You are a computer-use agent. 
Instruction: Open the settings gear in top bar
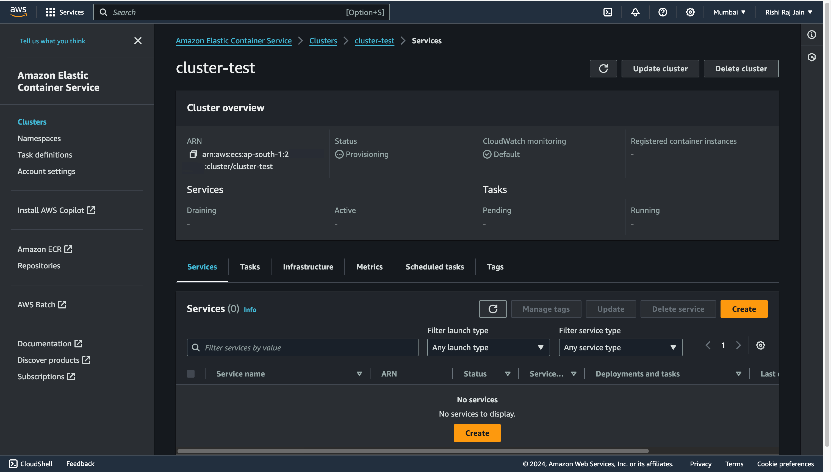click(x=690, y=12)
